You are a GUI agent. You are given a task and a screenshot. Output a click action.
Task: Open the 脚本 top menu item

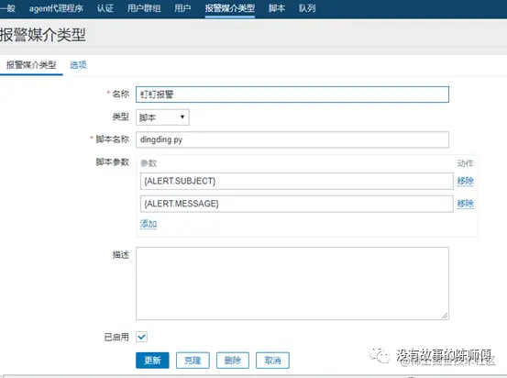click(x=277, y=8)
